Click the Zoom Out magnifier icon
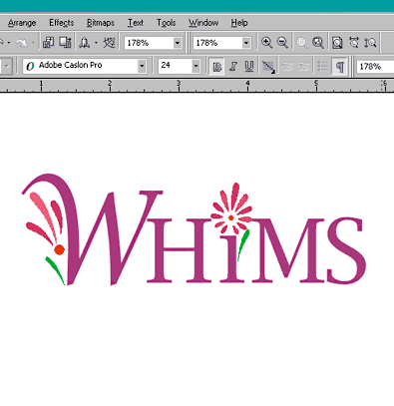394x406 pixels. coord(282,43)
